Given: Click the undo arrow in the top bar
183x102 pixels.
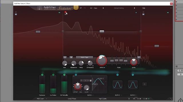Looking at the screenshot, I should (x=81, y=8).
